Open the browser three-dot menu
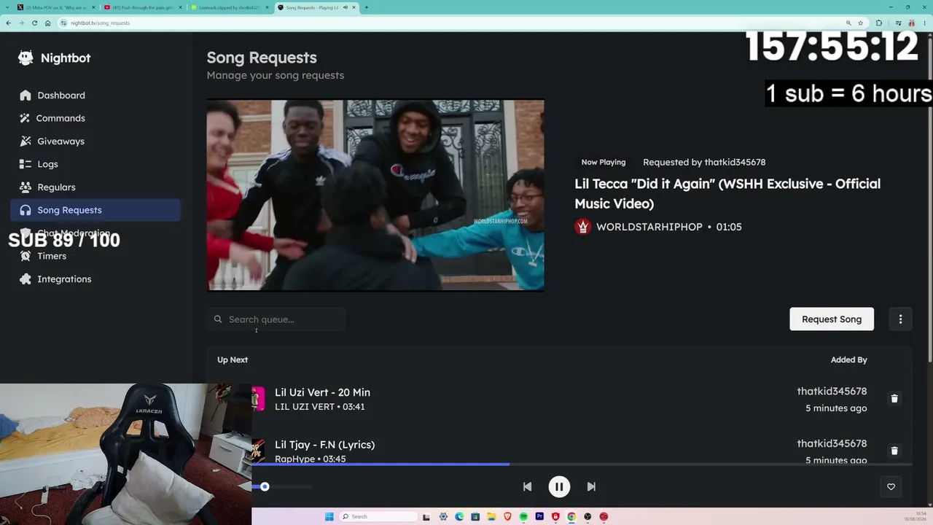Image resolution: width=933 pixels, height=525 pixels. [x=926, y=23]
